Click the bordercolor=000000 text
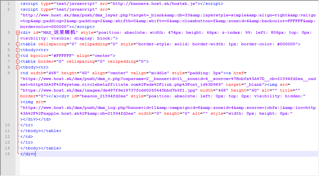Screen dimensions: 319x176 click(x=43, y=27)
